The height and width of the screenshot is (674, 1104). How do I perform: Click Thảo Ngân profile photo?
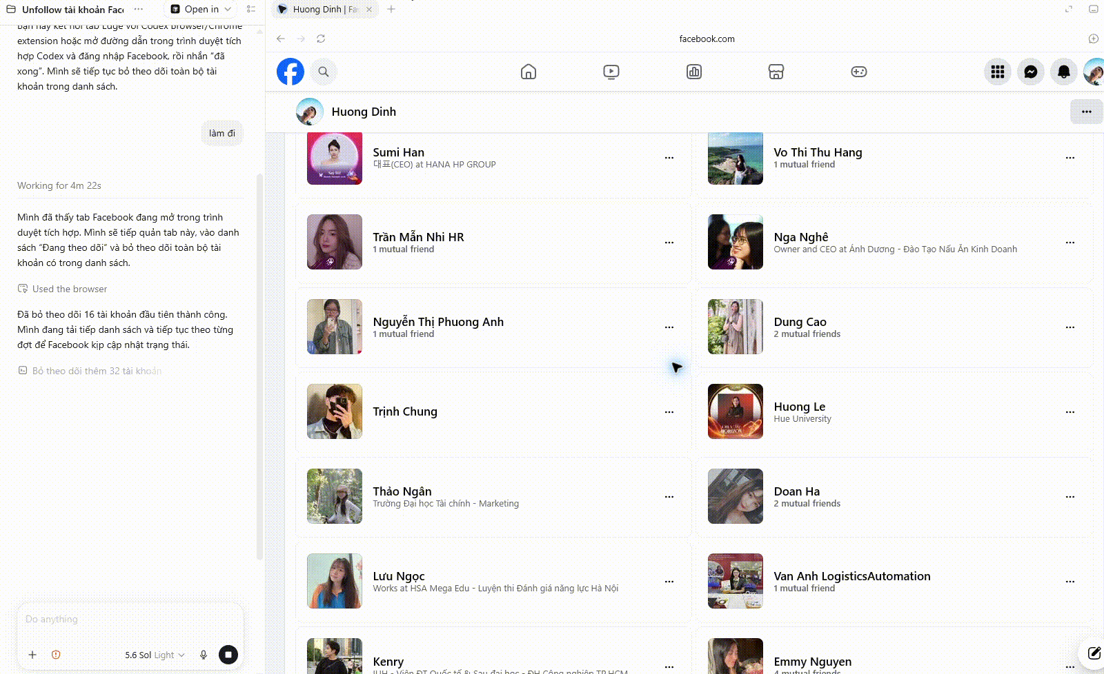click(x=335, y=496)
